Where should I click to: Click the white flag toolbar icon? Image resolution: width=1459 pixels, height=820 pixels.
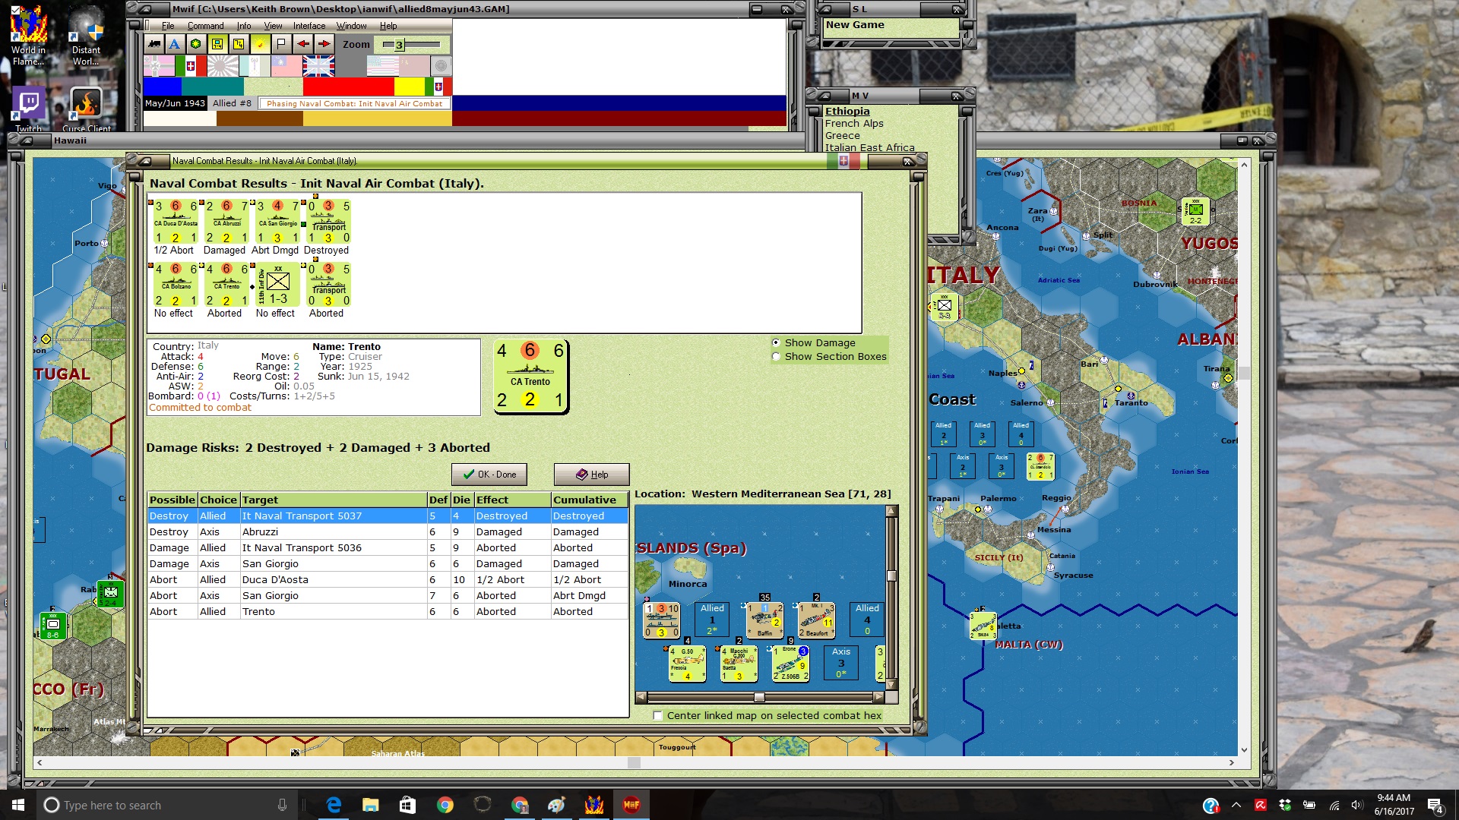[282, 44]
